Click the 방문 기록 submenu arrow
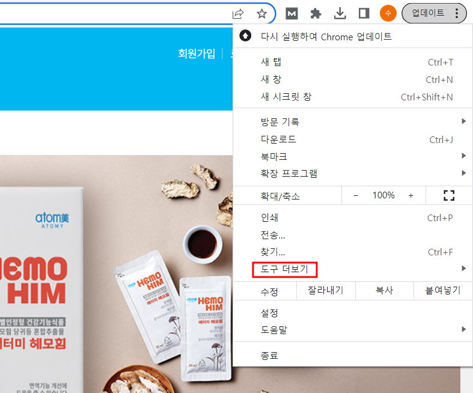 pyautogui.click(x=463, y=121)
